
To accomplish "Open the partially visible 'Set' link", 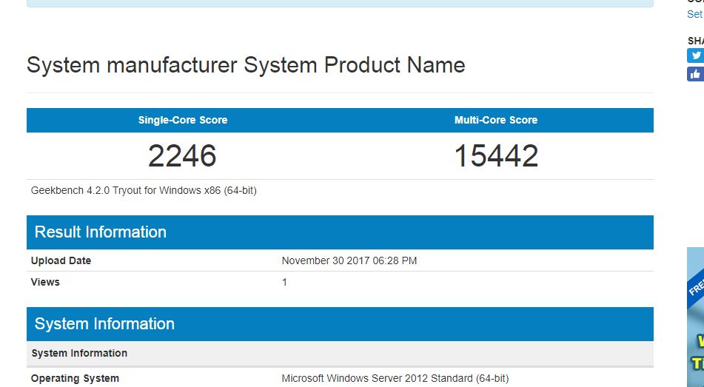I will click(x=694, y=14).
